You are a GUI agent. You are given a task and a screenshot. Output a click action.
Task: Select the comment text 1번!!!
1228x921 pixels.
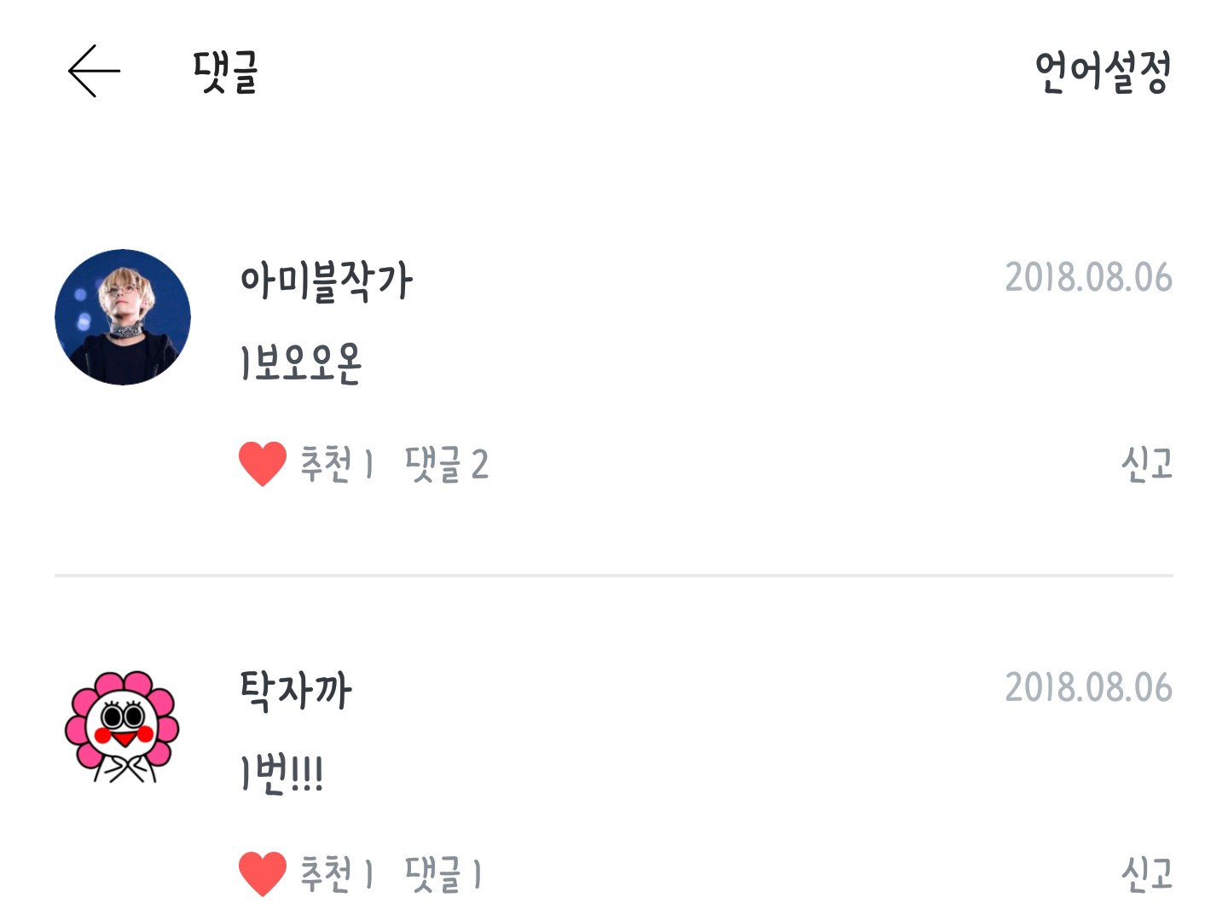point(281,773)
